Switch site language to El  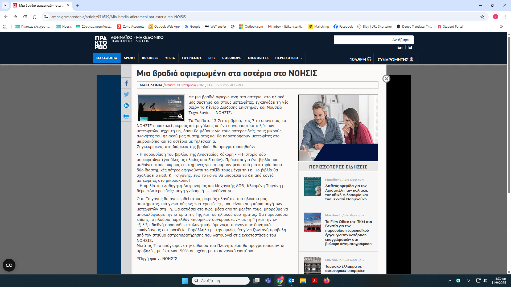tap(410, 47)
